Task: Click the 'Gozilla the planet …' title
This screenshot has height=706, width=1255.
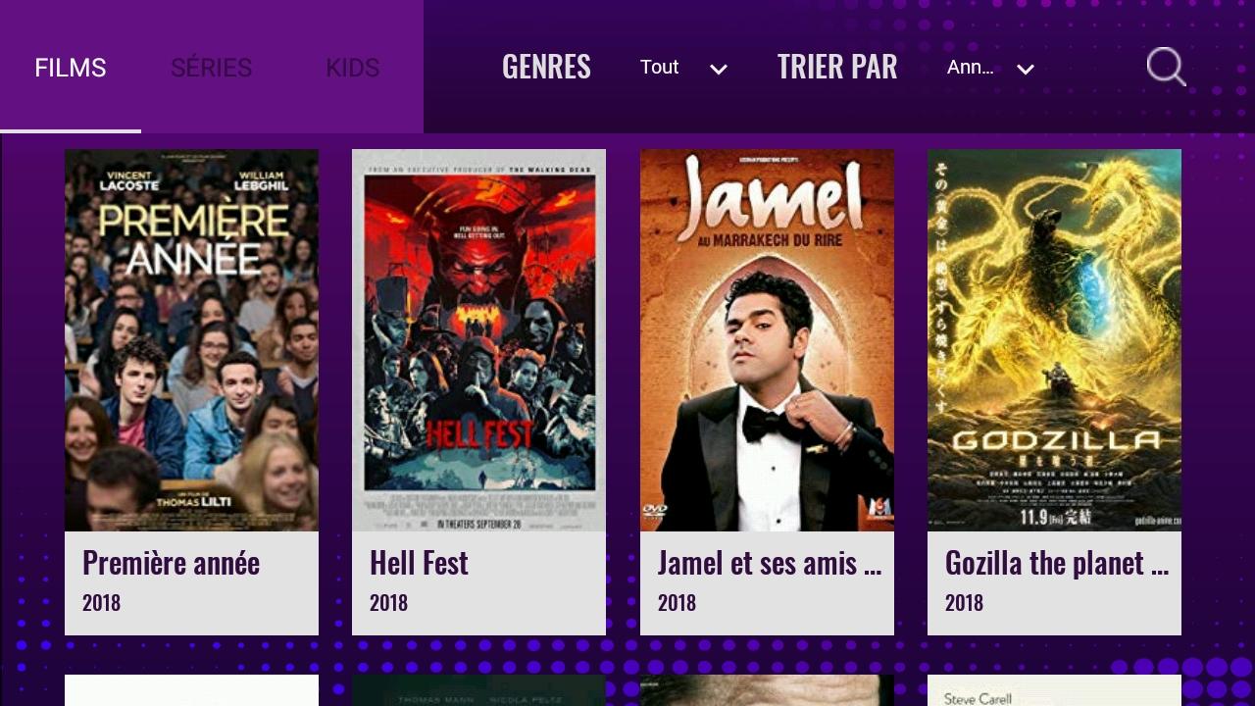Action: [x=1057, y=563]
